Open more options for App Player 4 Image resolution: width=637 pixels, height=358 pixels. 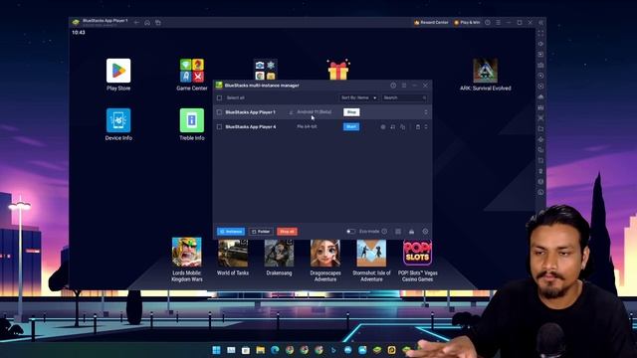click(x=426, y=127)
